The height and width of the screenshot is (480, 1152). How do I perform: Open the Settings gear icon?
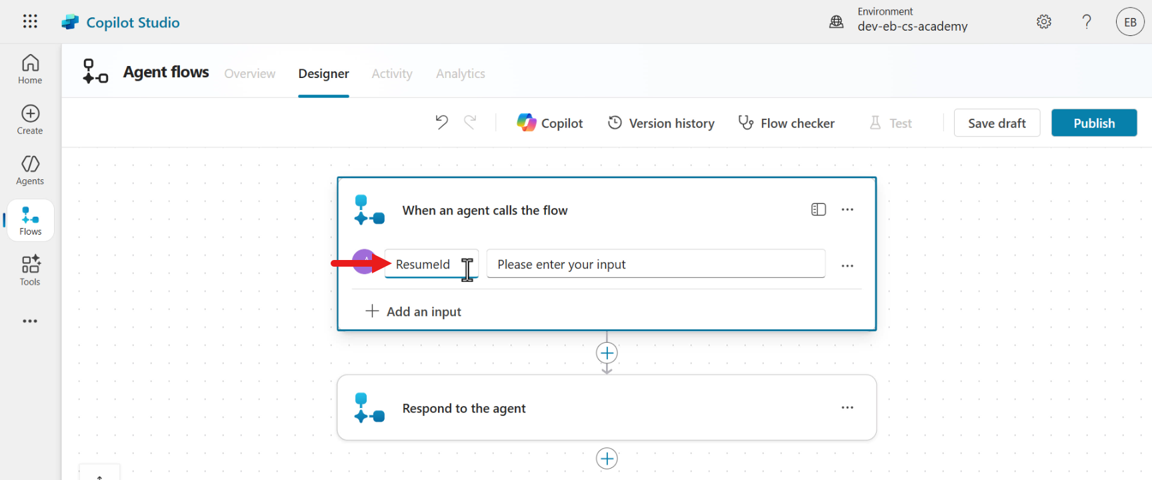1044,22
